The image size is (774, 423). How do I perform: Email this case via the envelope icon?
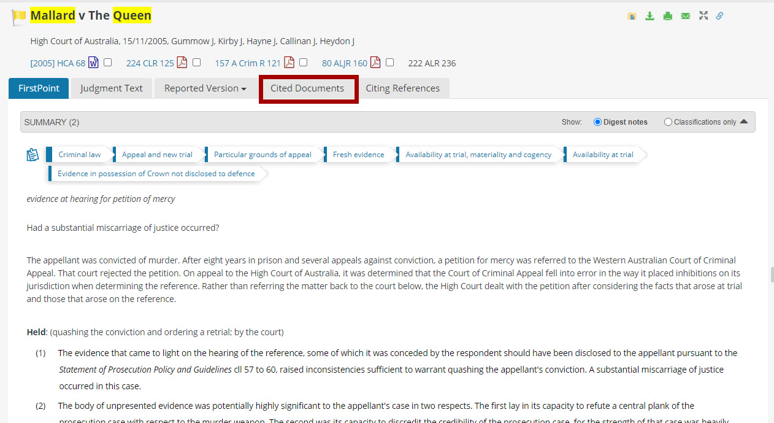[x=685, y=15]
